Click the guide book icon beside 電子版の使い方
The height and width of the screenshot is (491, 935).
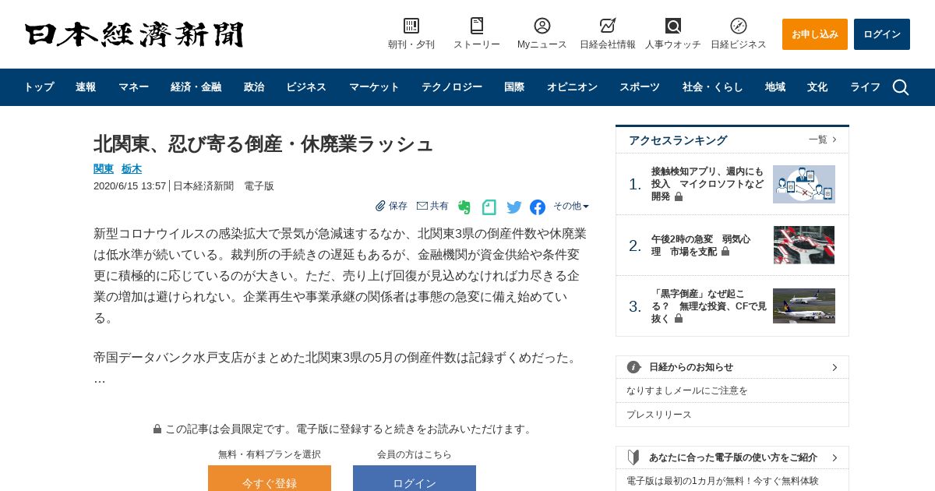tap(633, 457)
